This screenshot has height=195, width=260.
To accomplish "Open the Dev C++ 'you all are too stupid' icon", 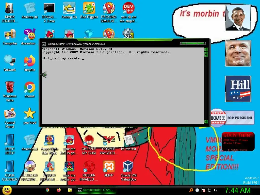I will click(x=128, y=12).
